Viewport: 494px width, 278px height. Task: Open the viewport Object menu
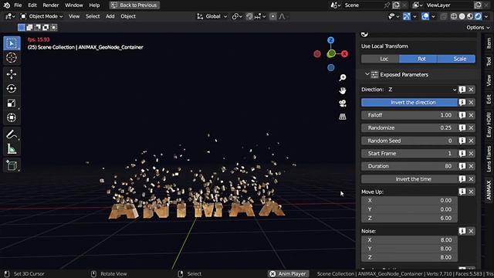(128, 16)
